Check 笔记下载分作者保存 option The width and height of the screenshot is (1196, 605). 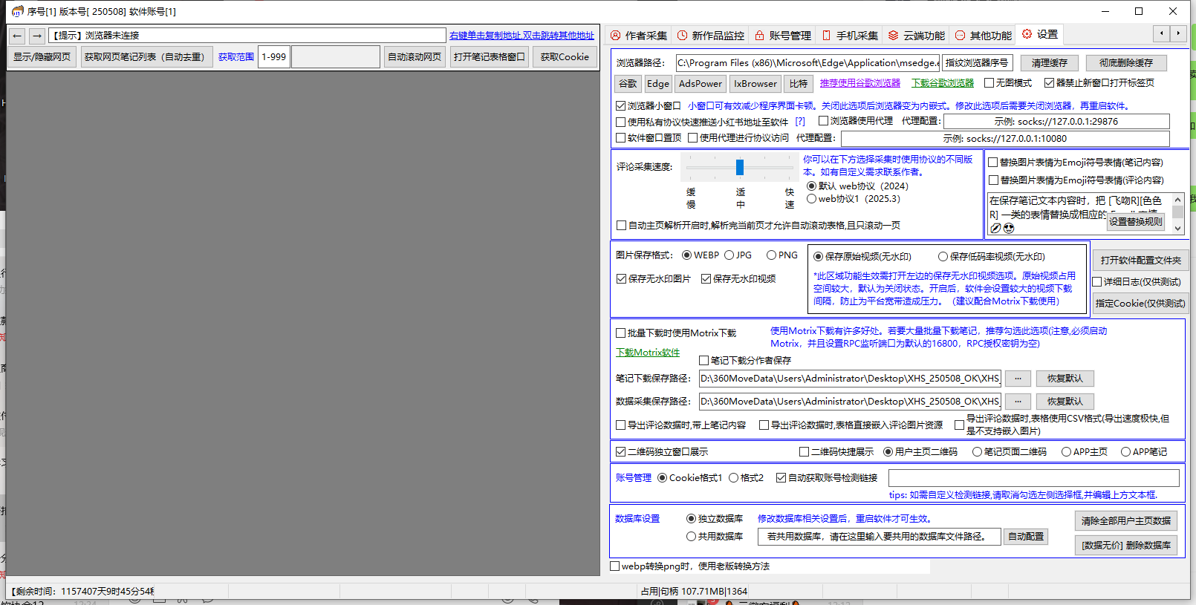point(704,361)
